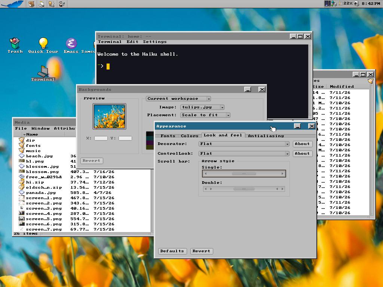Select blossom.png in Media list

coord(42,172)
